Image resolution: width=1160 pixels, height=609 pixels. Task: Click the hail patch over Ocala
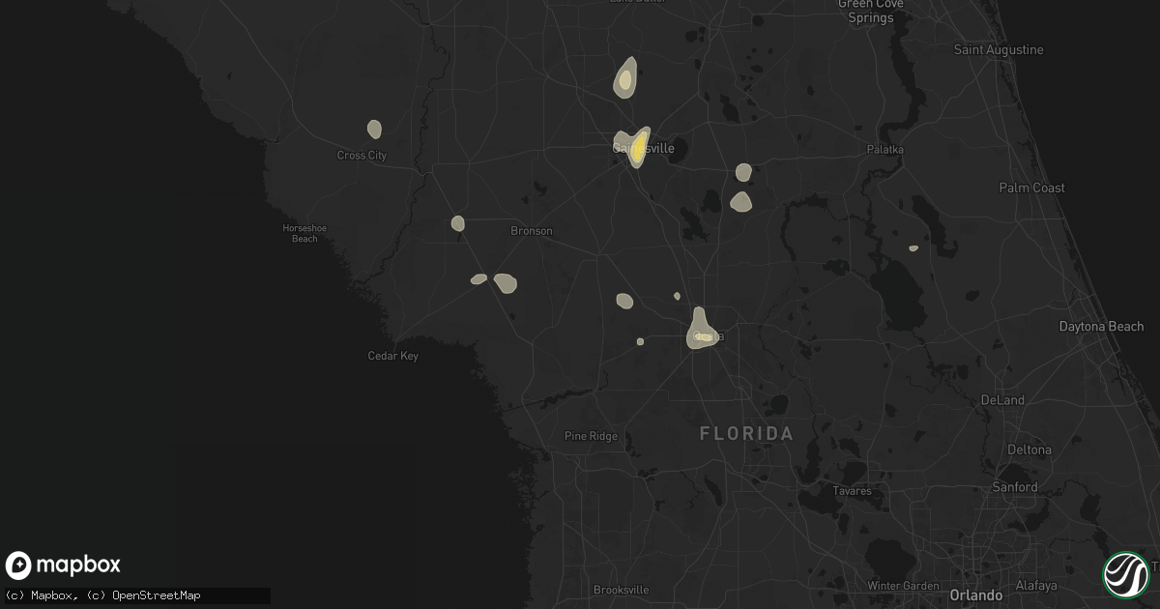point(701,330)
